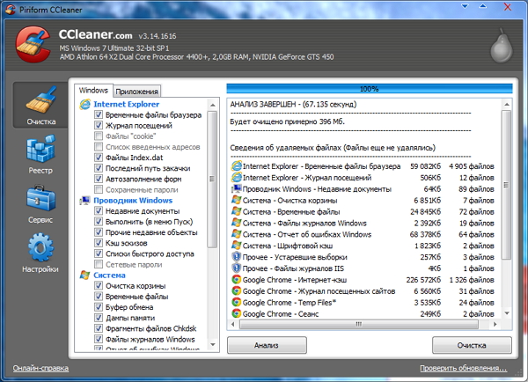Switch to the Windows tab
The image size is (528, 382).
93,91
